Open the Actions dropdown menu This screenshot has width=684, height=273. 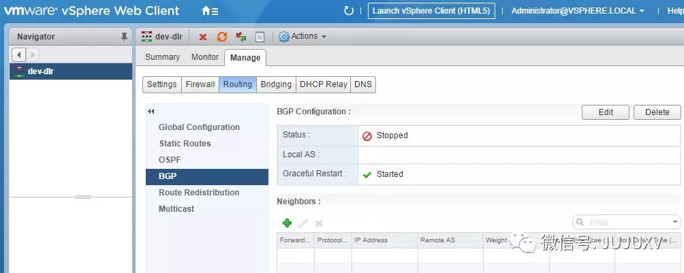click(302, 37)
